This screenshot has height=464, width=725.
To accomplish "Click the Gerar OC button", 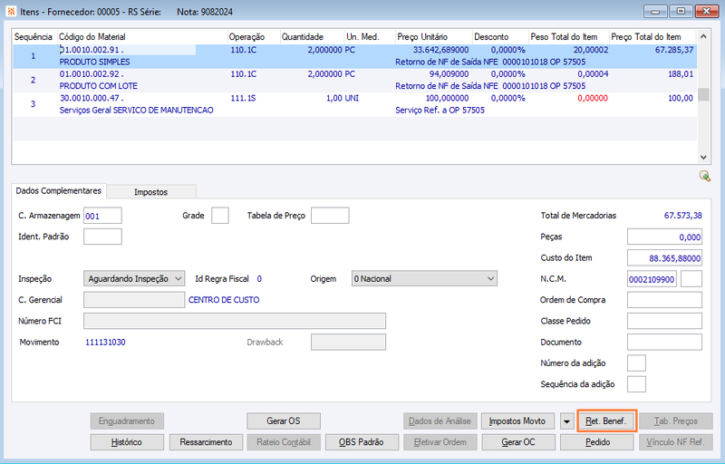I will (518, 442).
